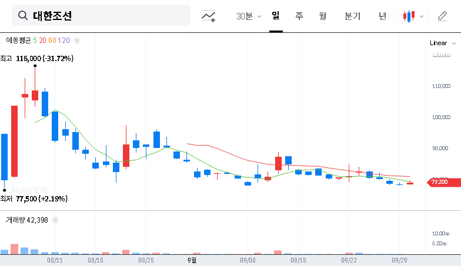Select the 60-day moving average label

pyautogui.click(x=52, y=41)
